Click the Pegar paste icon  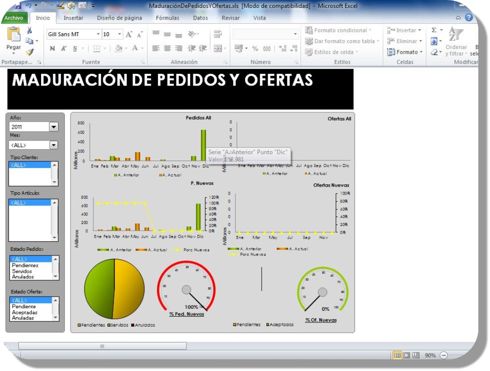point(14,35)
